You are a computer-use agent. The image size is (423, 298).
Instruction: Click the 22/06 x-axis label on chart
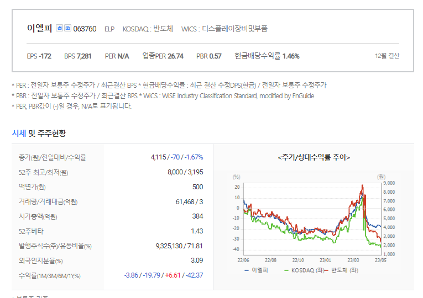[x=243, y=260]
